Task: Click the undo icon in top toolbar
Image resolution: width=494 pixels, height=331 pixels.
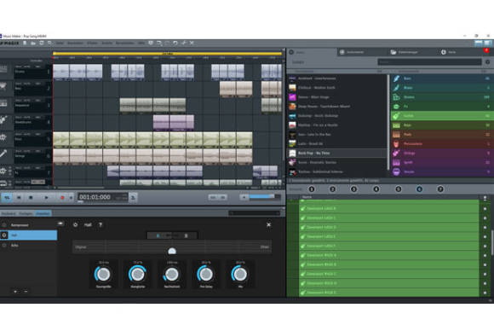Action: pos(175,43)
